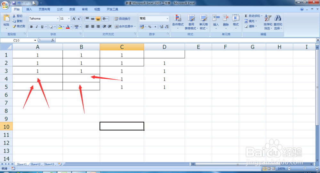Toggle italic formatting

coord(37,27)
